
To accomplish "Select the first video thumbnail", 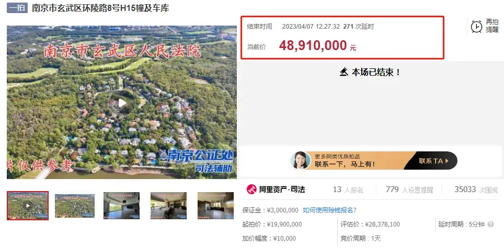I will (28, 206).
